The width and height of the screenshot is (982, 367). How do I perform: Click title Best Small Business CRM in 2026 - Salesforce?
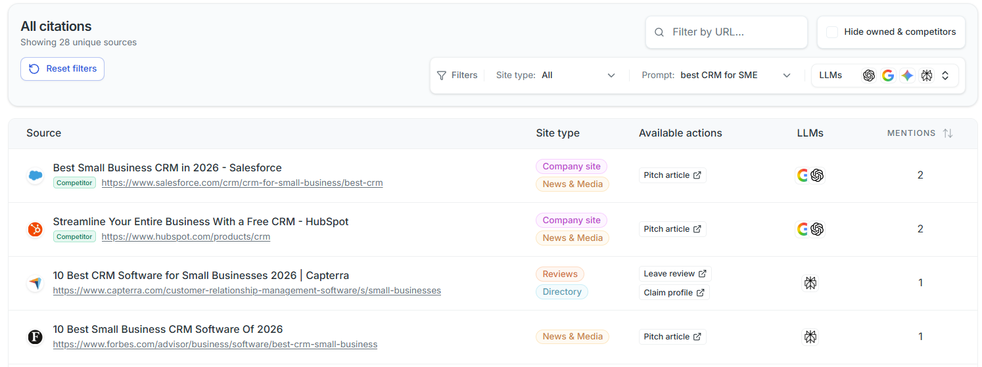point(168,168)
